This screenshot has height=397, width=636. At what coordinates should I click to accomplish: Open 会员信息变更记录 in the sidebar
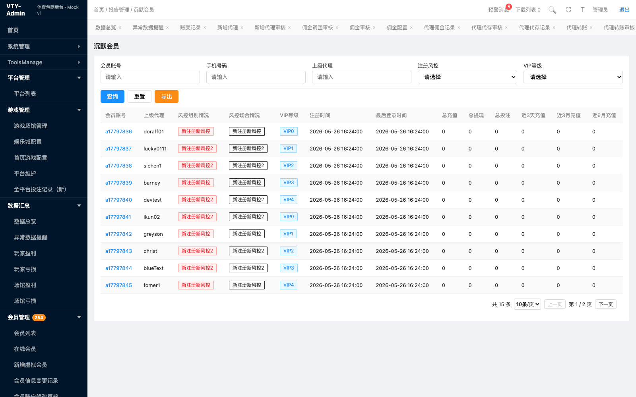click(x=44, y=381)
